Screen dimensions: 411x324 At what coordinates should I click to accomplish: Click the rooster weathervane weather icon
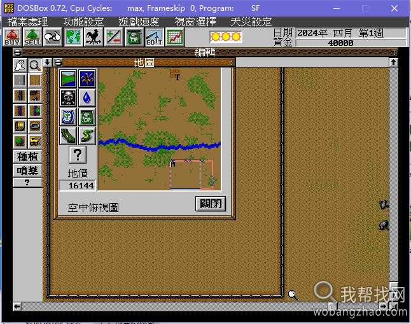[x=94, y=37]
